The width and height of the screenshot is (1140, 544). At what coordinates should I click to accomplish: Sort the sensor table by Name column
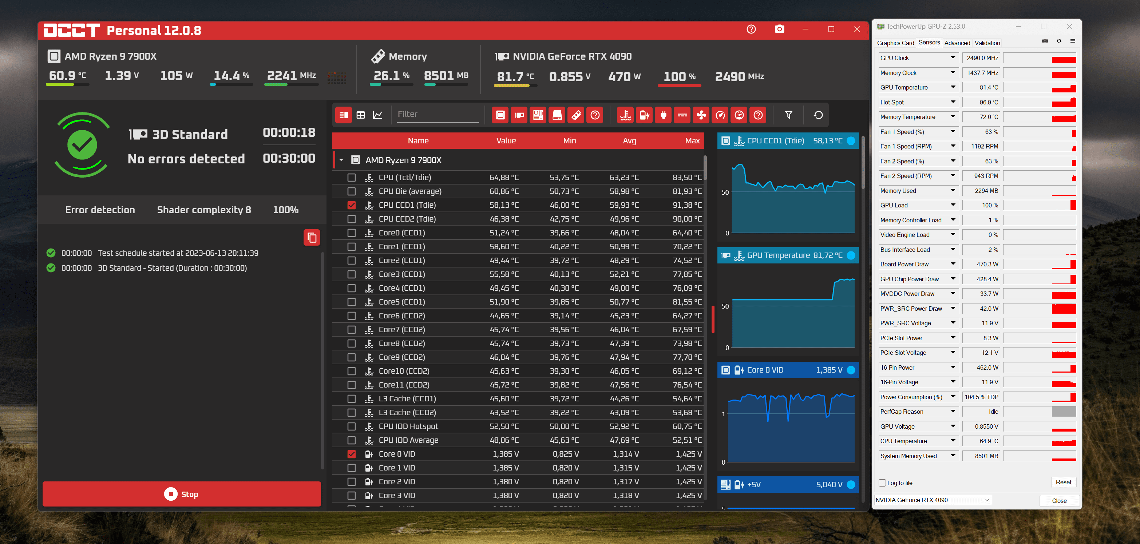pyautogui.click(x=418, y=141)
